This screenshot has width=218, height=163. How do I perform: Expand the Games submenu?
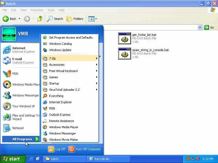coord(70,77)
